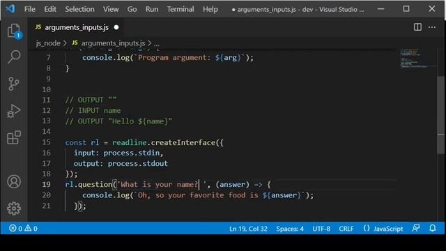This screenshot has height=251, width=446.
Task: Change encoding via UTF-8 indicator
Action: click(x=321, y=229)
